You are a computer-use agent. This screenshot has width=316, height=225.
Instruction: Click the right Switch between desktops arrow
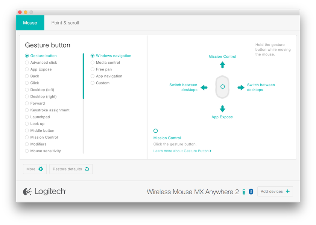[241, 87]
